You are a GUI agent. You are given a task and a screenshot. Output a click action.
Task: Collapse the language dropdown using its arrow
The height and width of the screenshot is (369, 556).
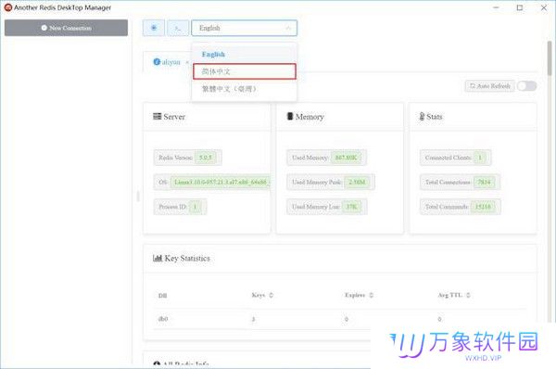(x=288, y=28)
